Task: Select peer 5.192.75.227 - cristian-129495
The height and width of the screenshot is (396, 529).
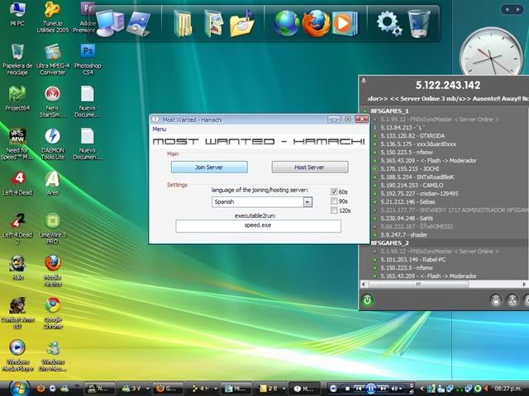Action: click(x=419, y=194)
